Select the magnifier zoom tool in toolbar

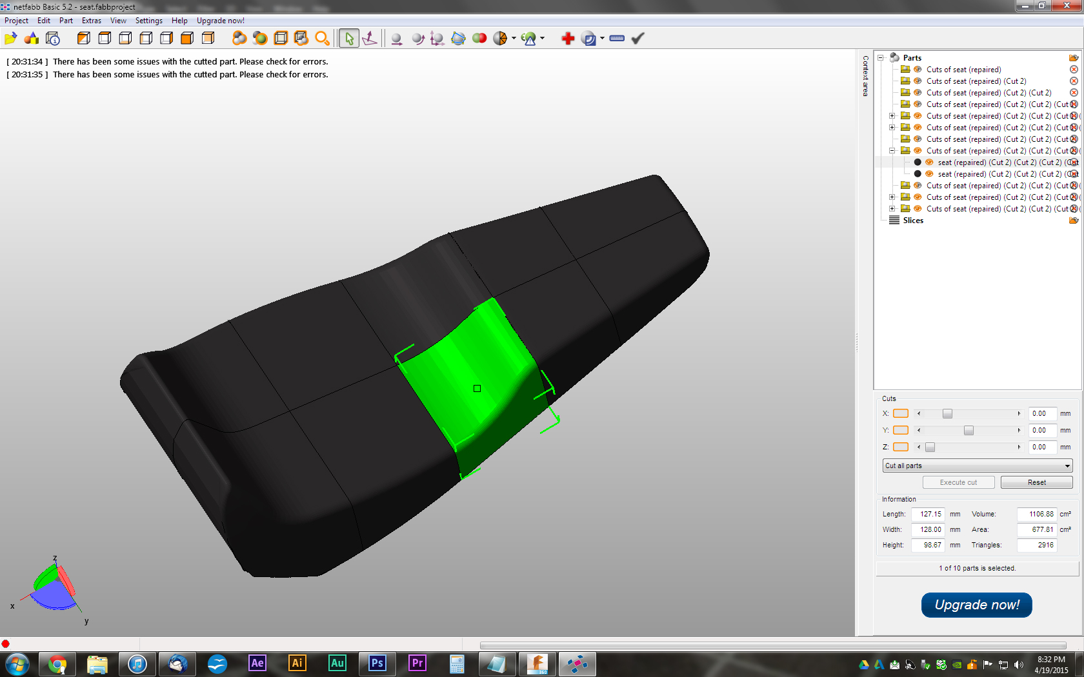pyautogui.click(x=322, y=39)
